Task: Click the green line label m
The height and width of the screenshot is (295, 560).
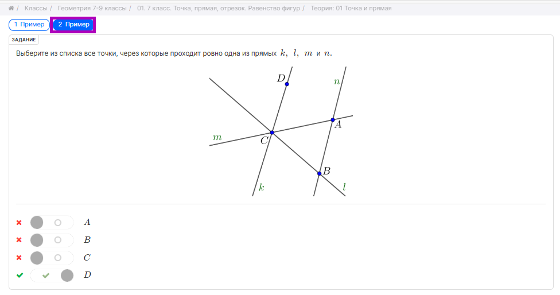Action: [x=217, y=137]
